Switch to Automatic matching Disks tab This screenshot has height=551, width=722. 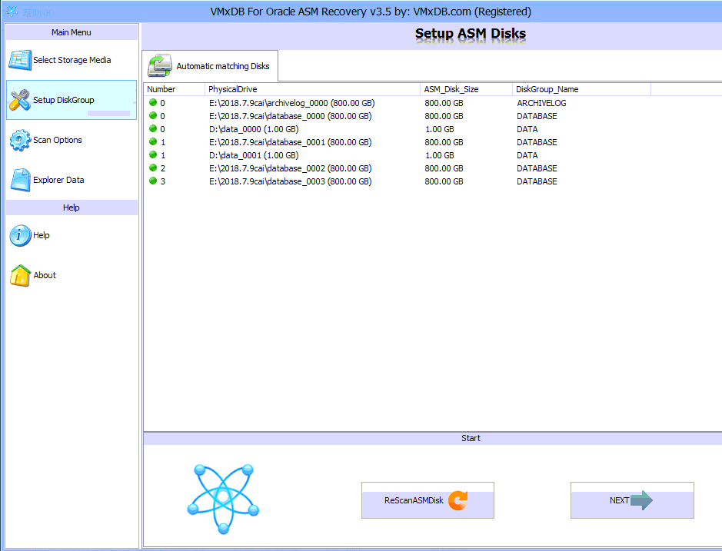point(210,66)
